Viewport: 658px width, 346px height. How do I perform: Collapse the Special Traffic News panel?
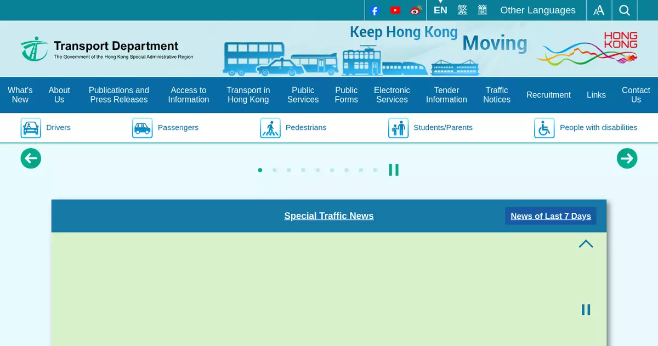586,244
